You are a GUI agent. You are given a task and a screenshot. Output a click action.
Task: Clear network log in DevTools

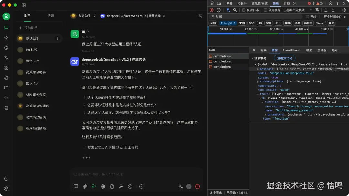coord(218,10)
